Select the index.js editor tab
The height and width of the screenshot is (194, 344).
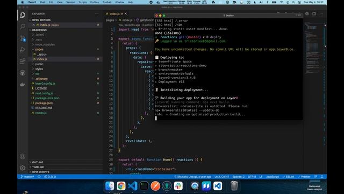(x=114, y=13)
